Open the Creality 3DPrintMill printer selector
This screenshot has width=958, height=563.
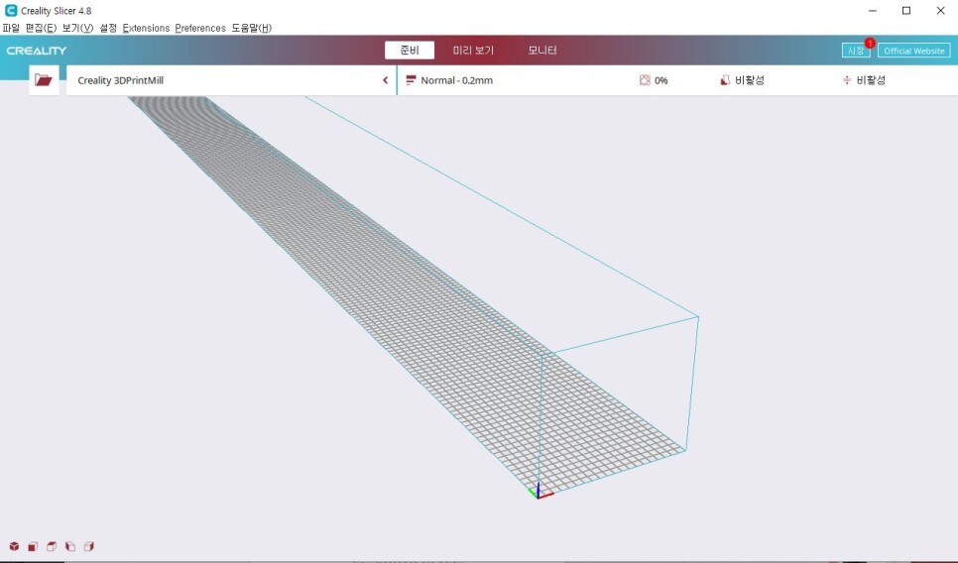tap(231, 80)
